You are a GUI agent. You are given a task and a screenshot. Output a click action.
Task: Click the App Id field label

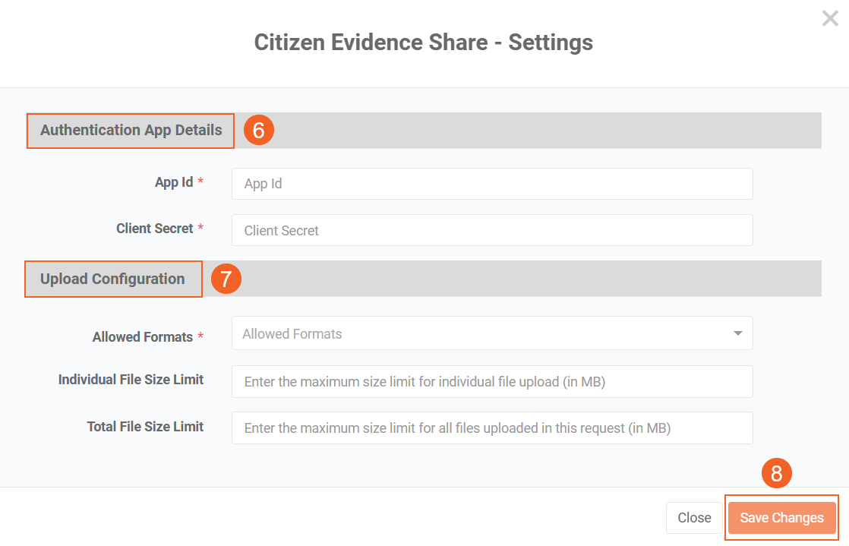click(174, 183)
